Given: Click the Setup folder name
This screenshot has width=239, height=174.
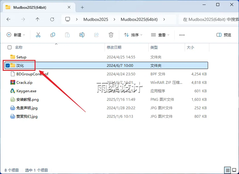Looking at the screenshot, I should (21, 57).
